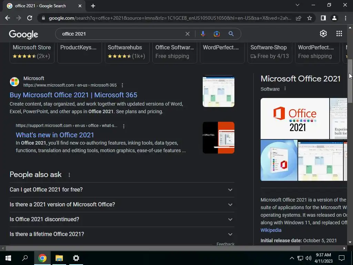Open knowledge panel Software options menu
The height and width of the screenshot is (265, 353).
pos(285,89)
